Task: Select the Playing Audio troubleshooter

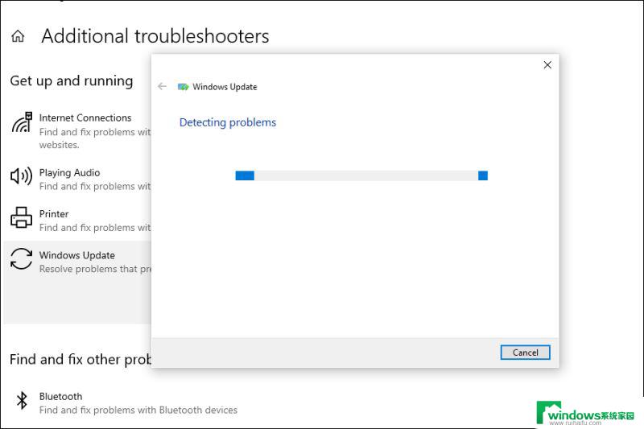Action: tap(78, 179)
